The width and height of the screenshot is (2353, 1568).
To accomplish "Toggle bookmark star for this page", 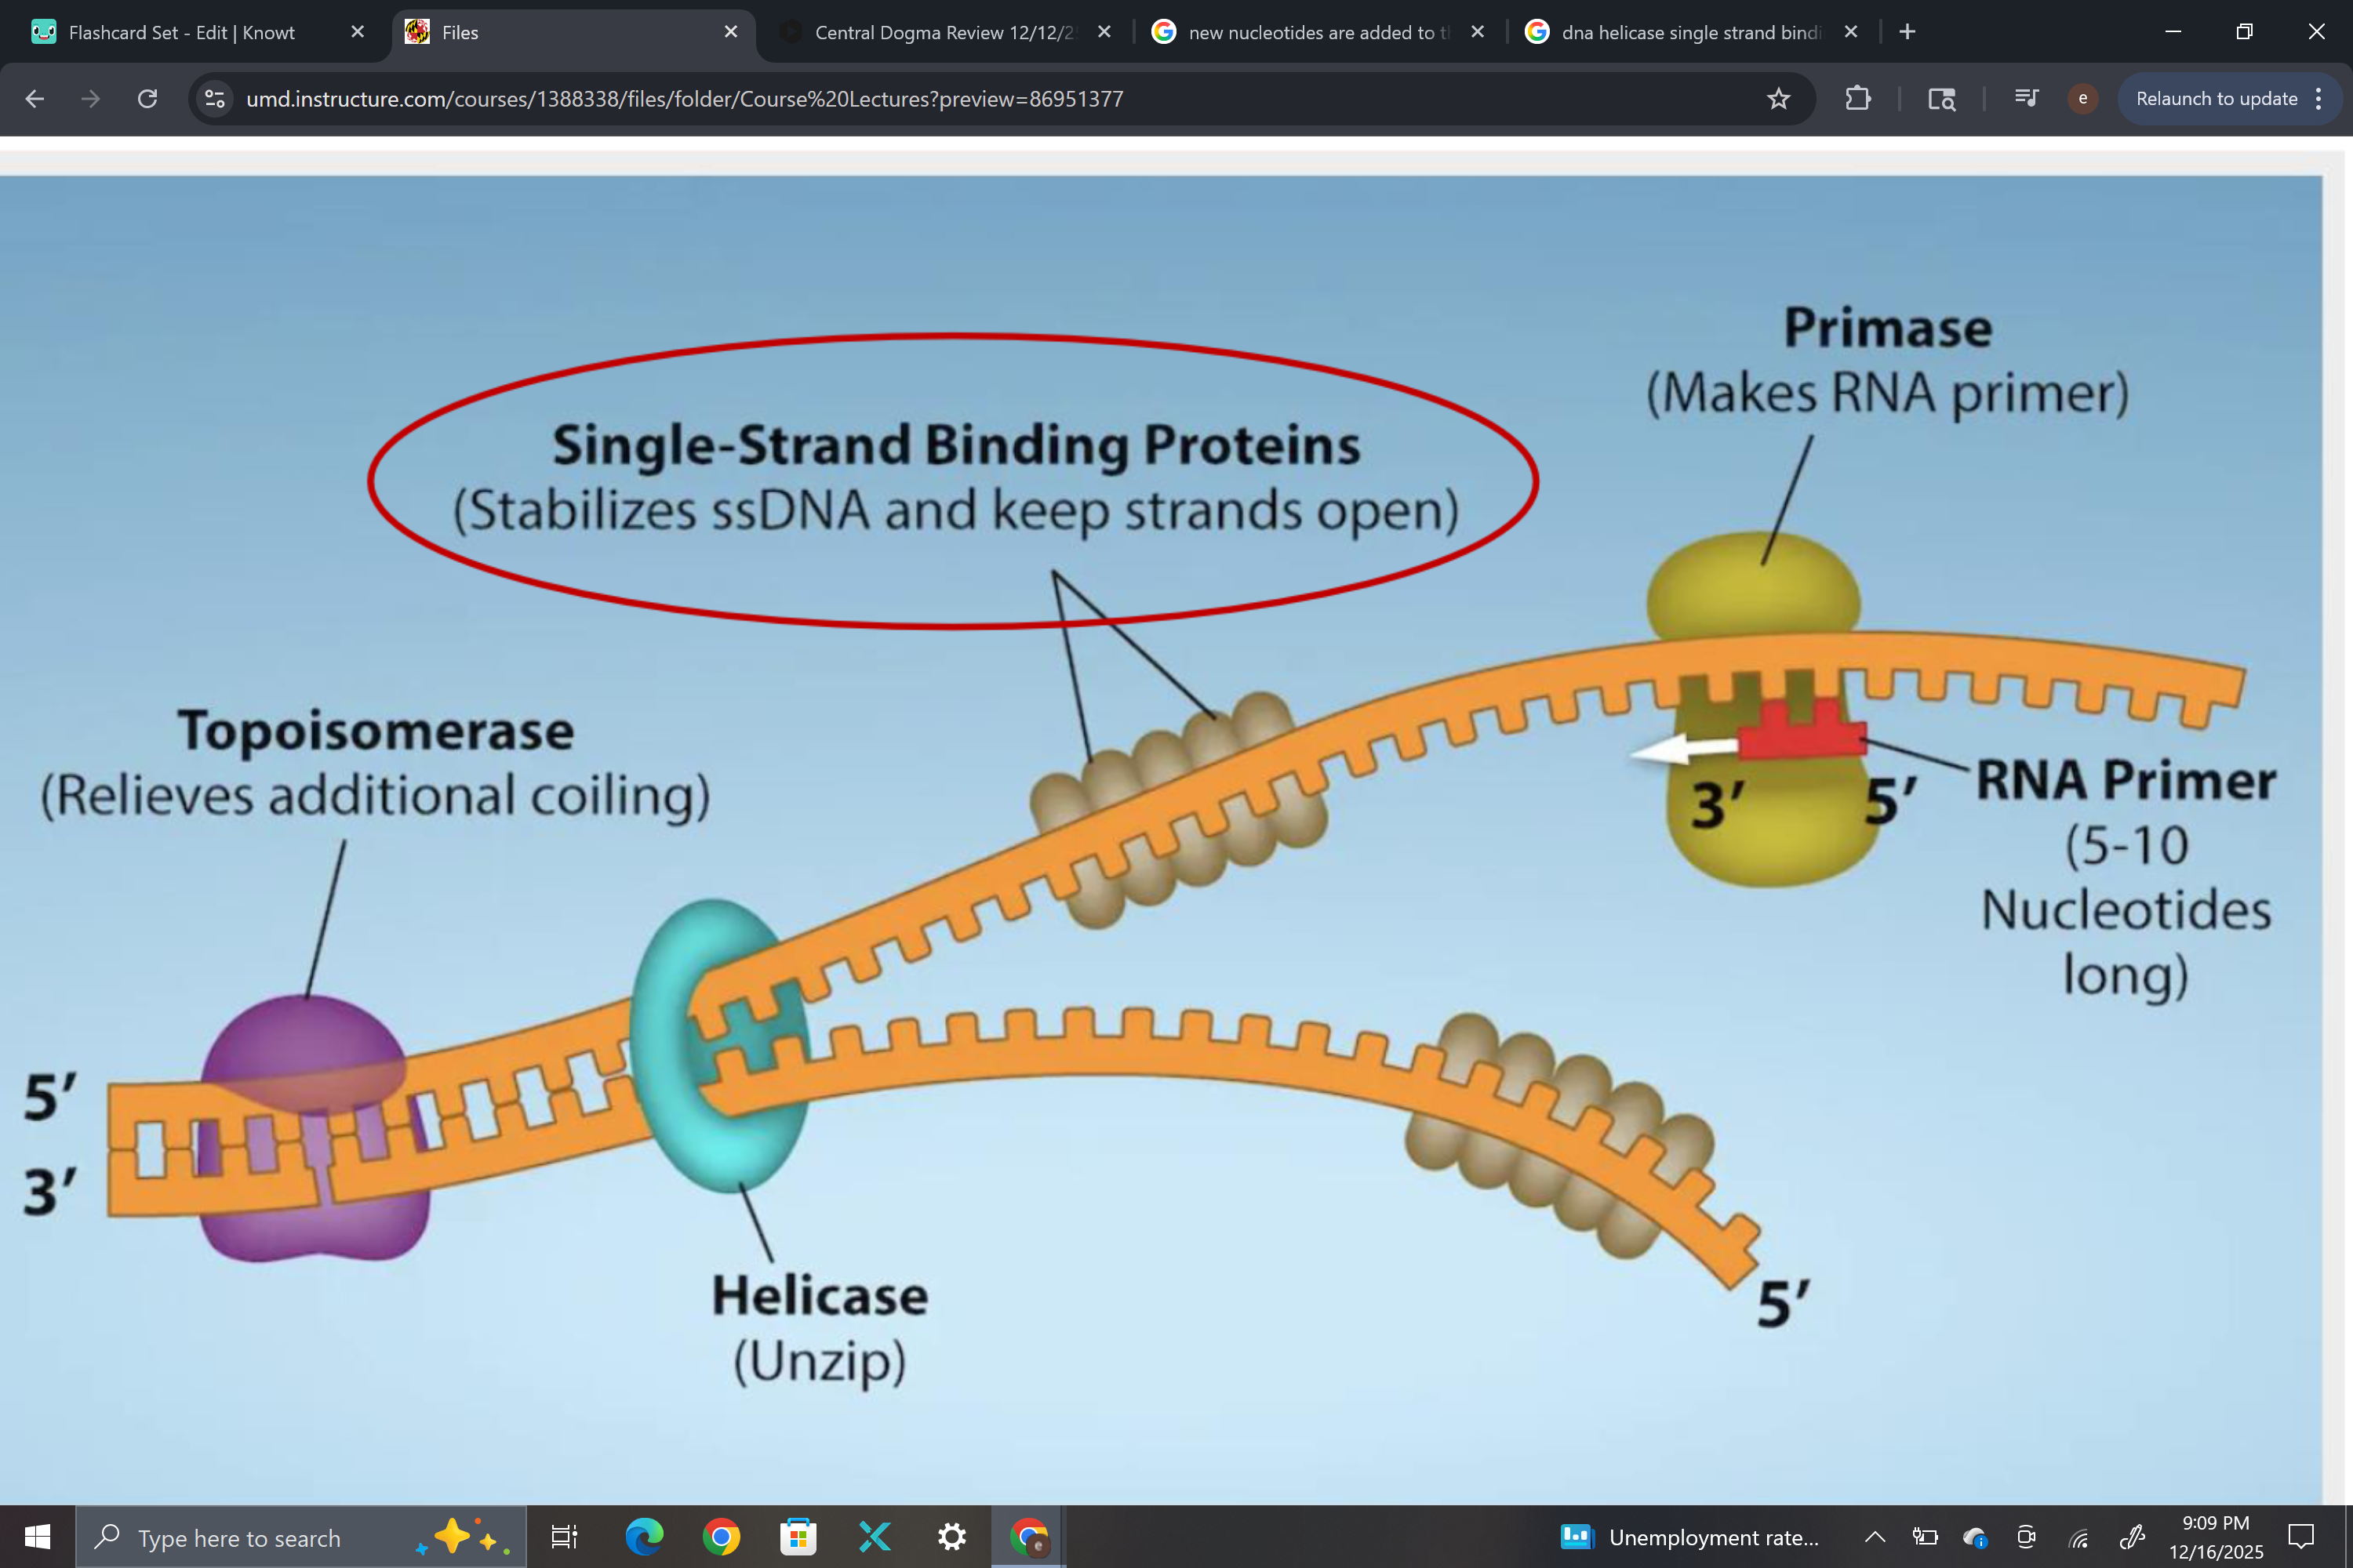I will 1779,98.
